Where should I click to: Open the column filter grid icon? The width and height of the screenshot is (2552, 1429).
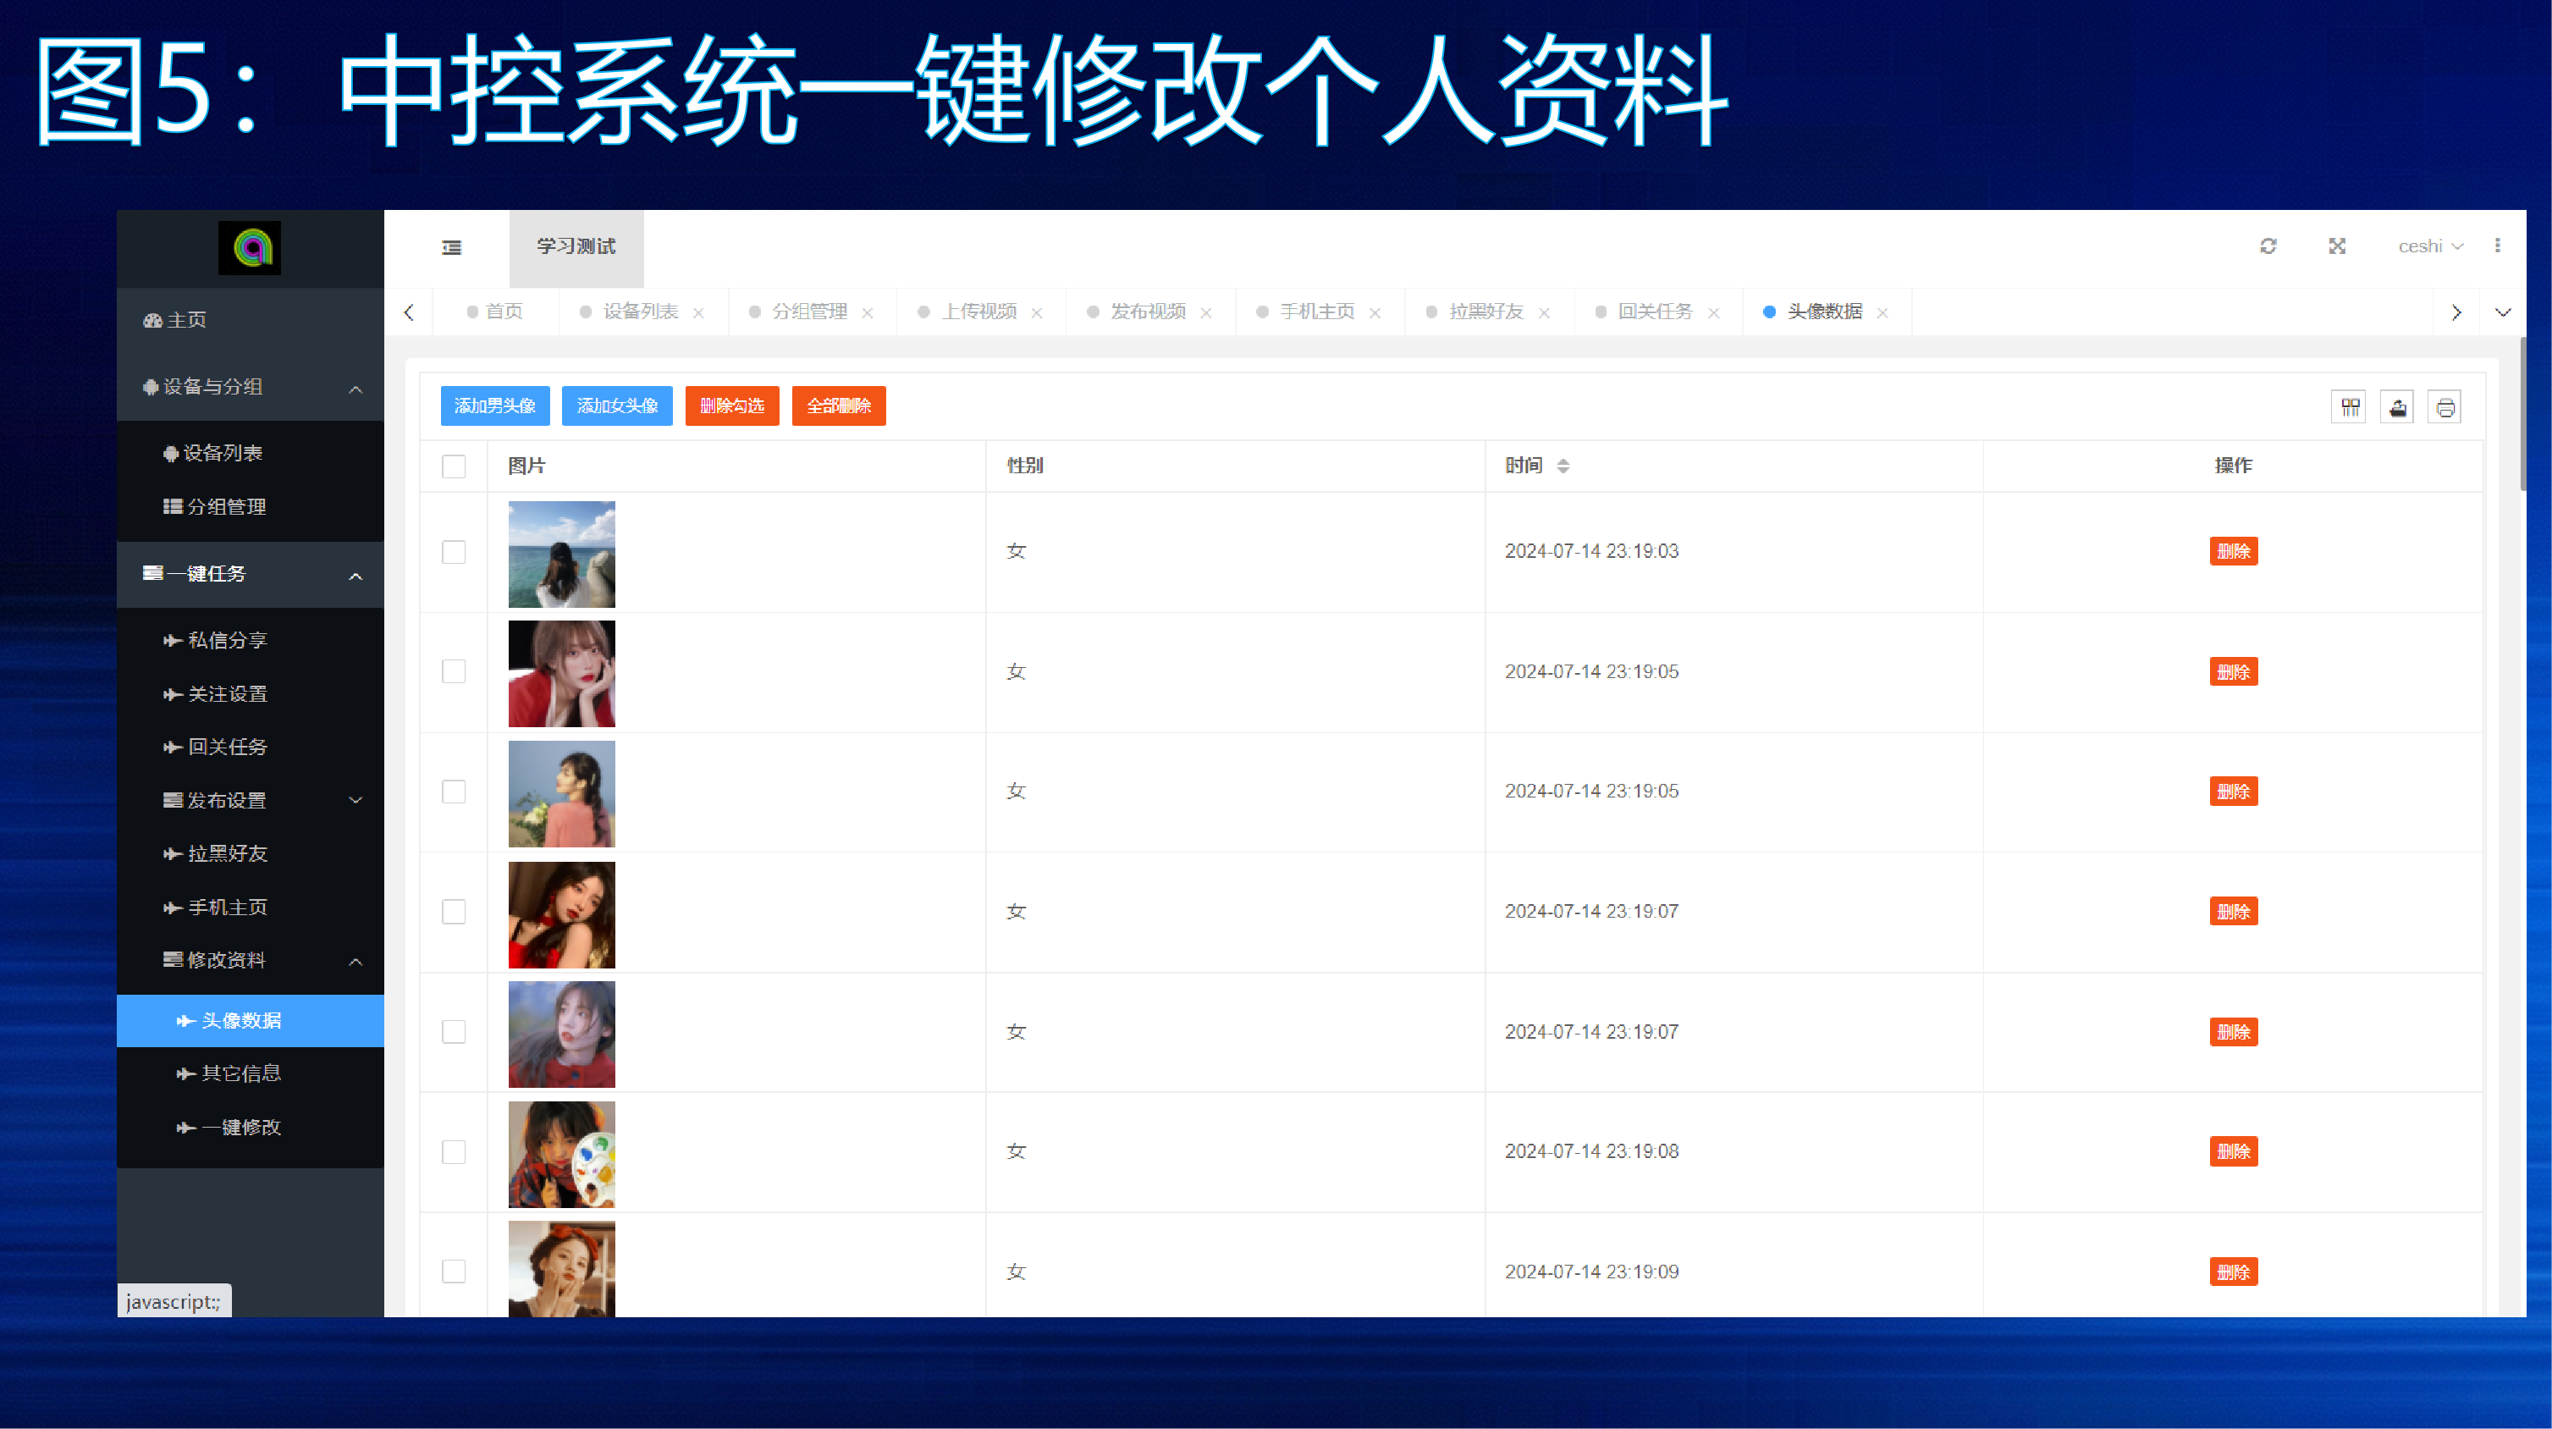click(2350, 406)
